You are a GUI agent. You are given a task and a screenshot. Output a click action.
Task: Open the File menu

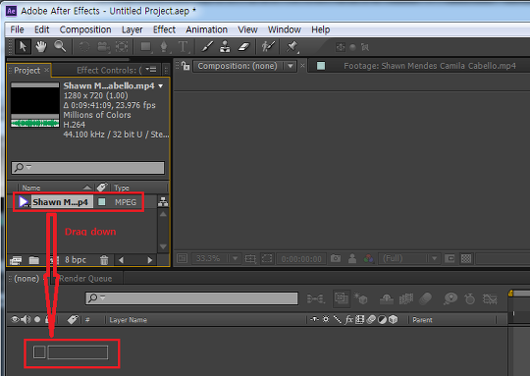(17, 29)
